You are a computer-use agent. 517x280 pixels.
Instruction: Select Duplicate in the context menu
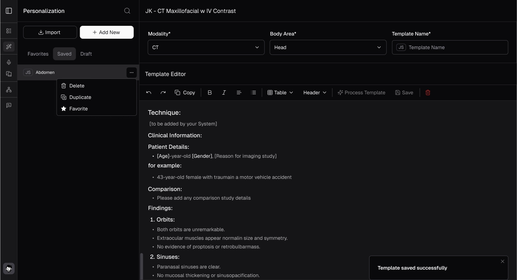pyautogui.click(x=97, y=97)
